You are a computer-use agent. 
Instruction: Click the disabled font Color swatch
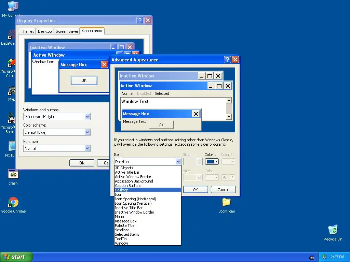point(212,177)
